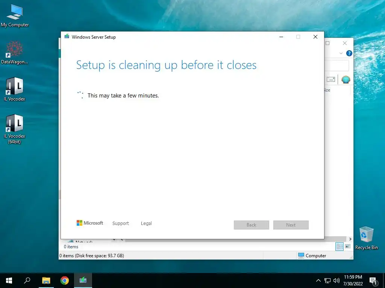Close the Windows Server Setup window
The image size is (385, 288).
[315, 37]
